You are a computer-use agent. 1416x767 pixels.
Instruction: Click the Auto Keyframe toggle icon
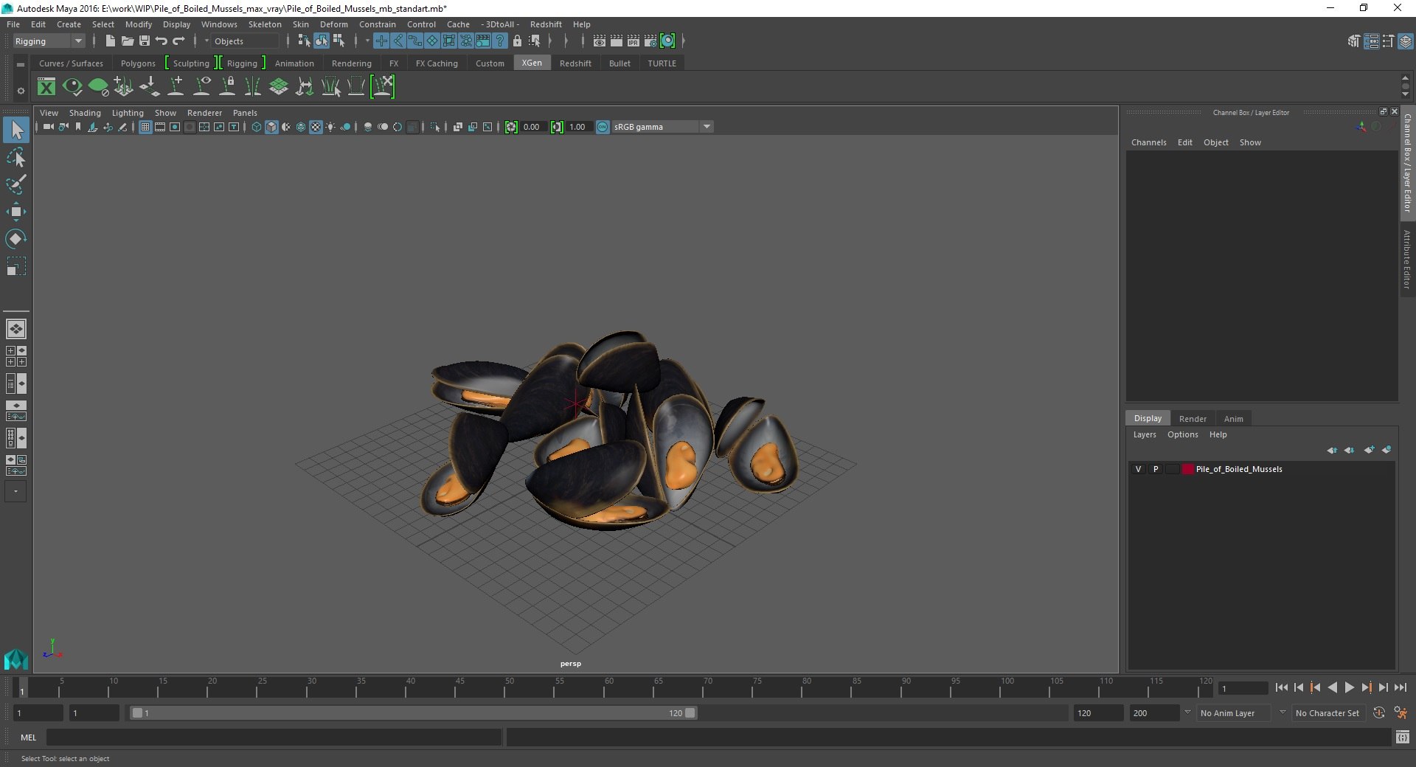(1379, 713)
